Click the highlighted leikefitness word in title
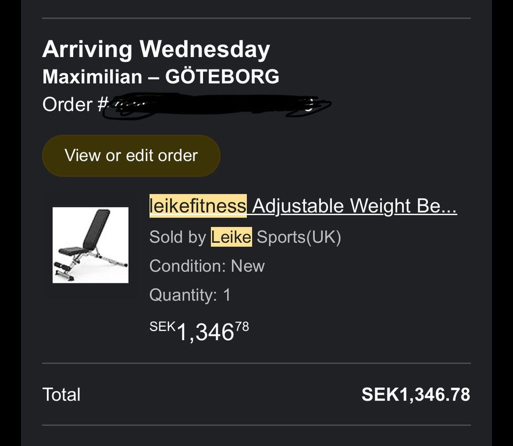 click(x=198, y=206)
